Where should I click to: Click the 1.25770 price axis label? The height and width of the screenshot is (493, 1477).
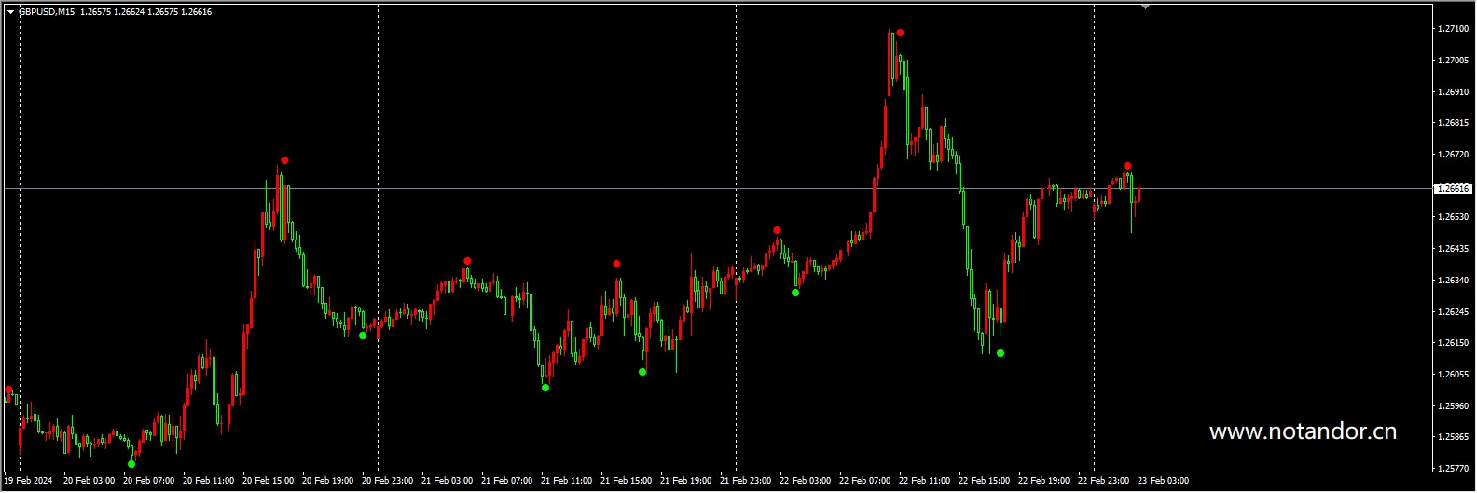click(1453, 469)
